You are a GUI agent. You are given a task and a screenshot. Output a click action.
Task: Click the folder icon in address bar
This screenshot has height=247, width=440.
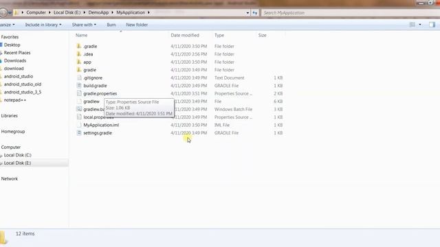click(x=16, y=12)
